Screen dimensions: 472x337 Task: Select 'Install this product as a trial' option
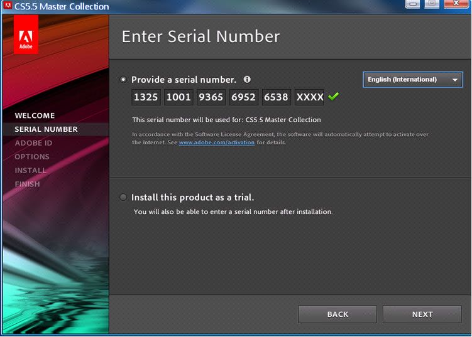(x=123, y=197)
